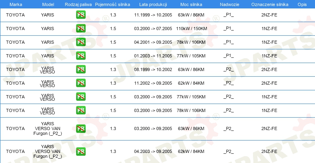315x163 pixels.
Task: Click body code _P1_ in the 01.2003 row
Action: pos(229,56)
